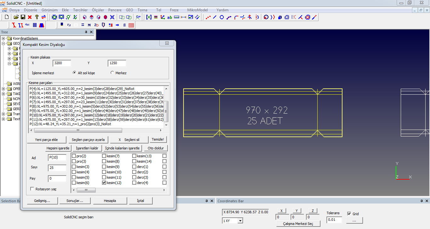Select the line drawing tool
Viewport: 430px width, 229px height.
[215, 17]
